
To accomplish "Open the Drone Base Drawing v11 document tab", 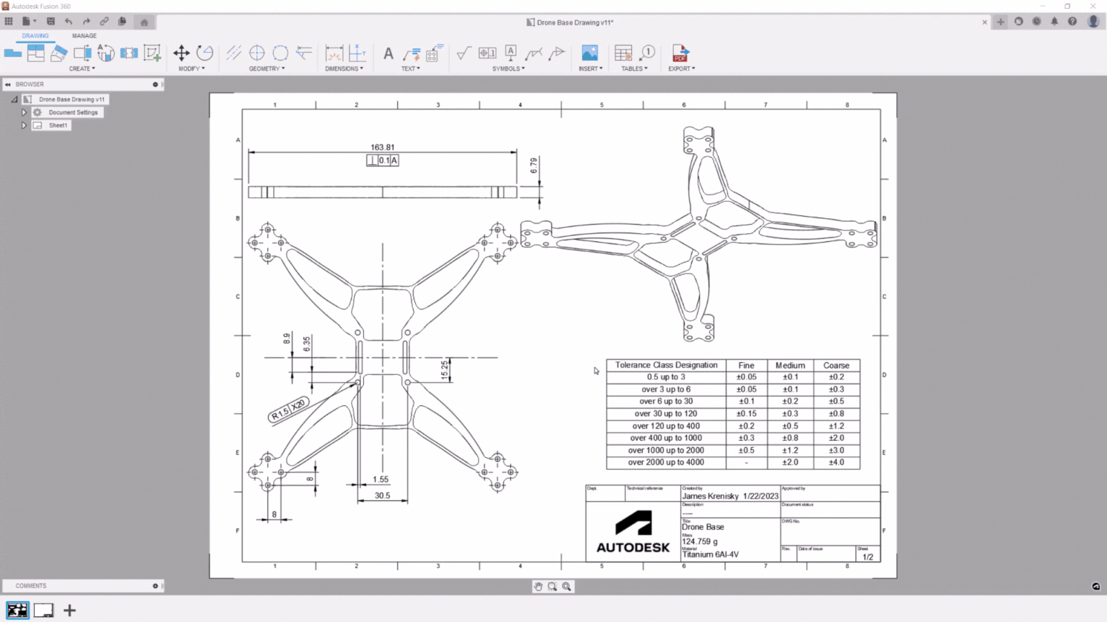I will tap(569, 22).
